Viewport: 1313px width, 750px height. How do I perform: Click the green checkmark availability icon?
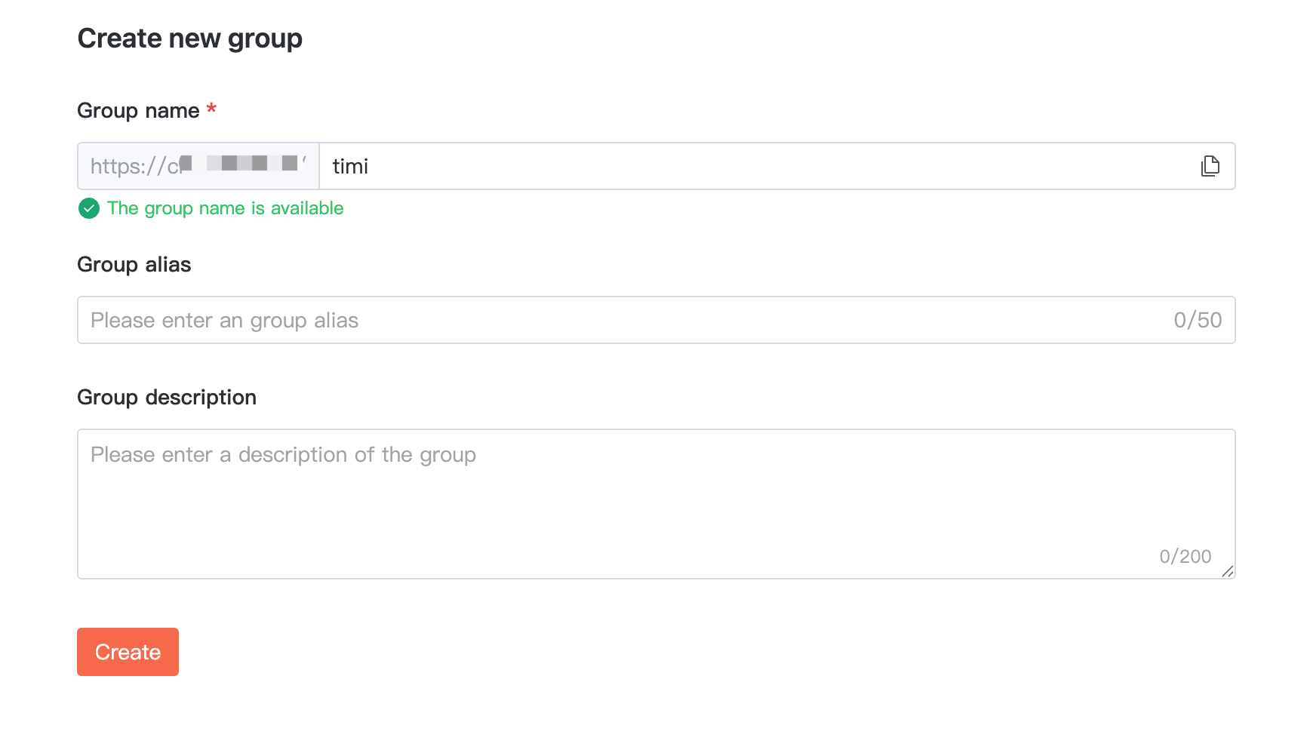pos(89,208)
